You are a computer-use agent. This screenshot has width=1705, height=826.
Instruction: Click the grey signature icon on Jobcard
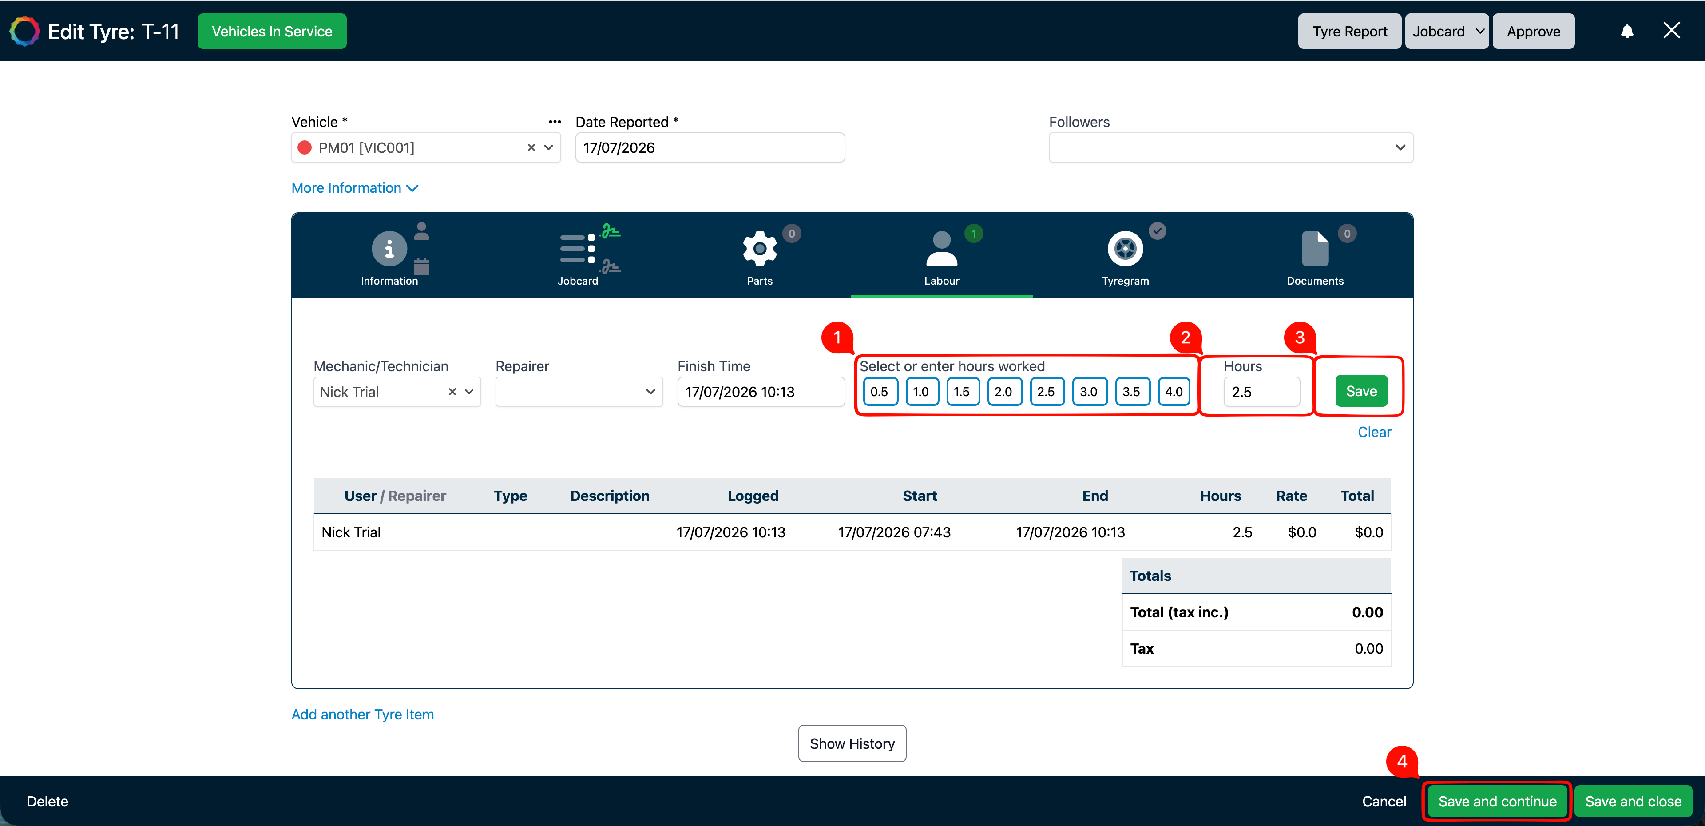point(610,266)
